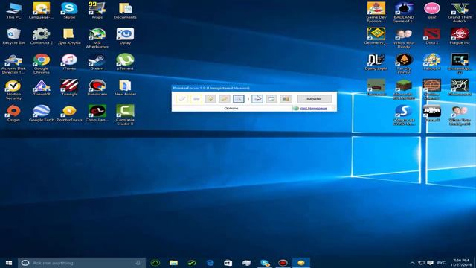Select the Recycle Bin icon
This screenshot has height=268, width=476.
click(x=13, y=36)
